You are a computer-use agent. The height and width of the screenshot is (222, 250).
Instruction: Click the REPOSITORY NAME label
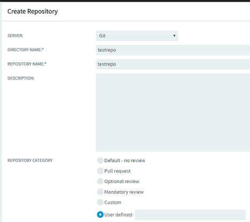pyautogui.click(x=26, y=64)
